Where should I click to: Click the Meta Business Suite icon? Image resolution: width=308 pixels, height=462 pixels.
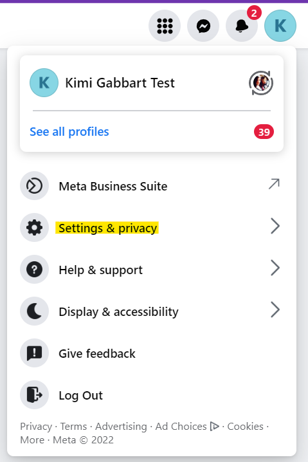point(35,186)
